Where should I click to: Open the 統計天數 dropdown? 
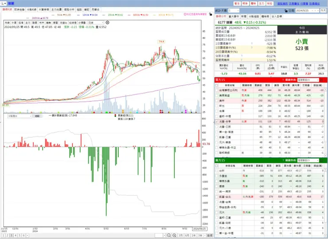click(x=234, y=11)
